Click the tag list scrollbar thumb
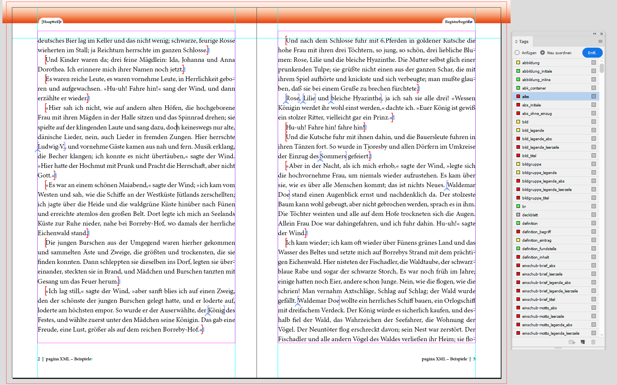This screenshot has height=385, width=617. click(602, 68)
